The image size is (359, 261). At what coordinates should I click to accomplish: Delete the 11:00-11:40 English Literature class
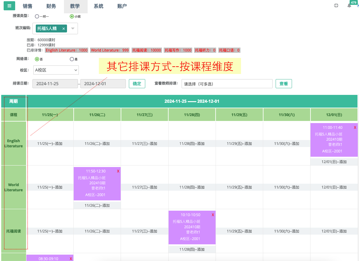(355, 128)
